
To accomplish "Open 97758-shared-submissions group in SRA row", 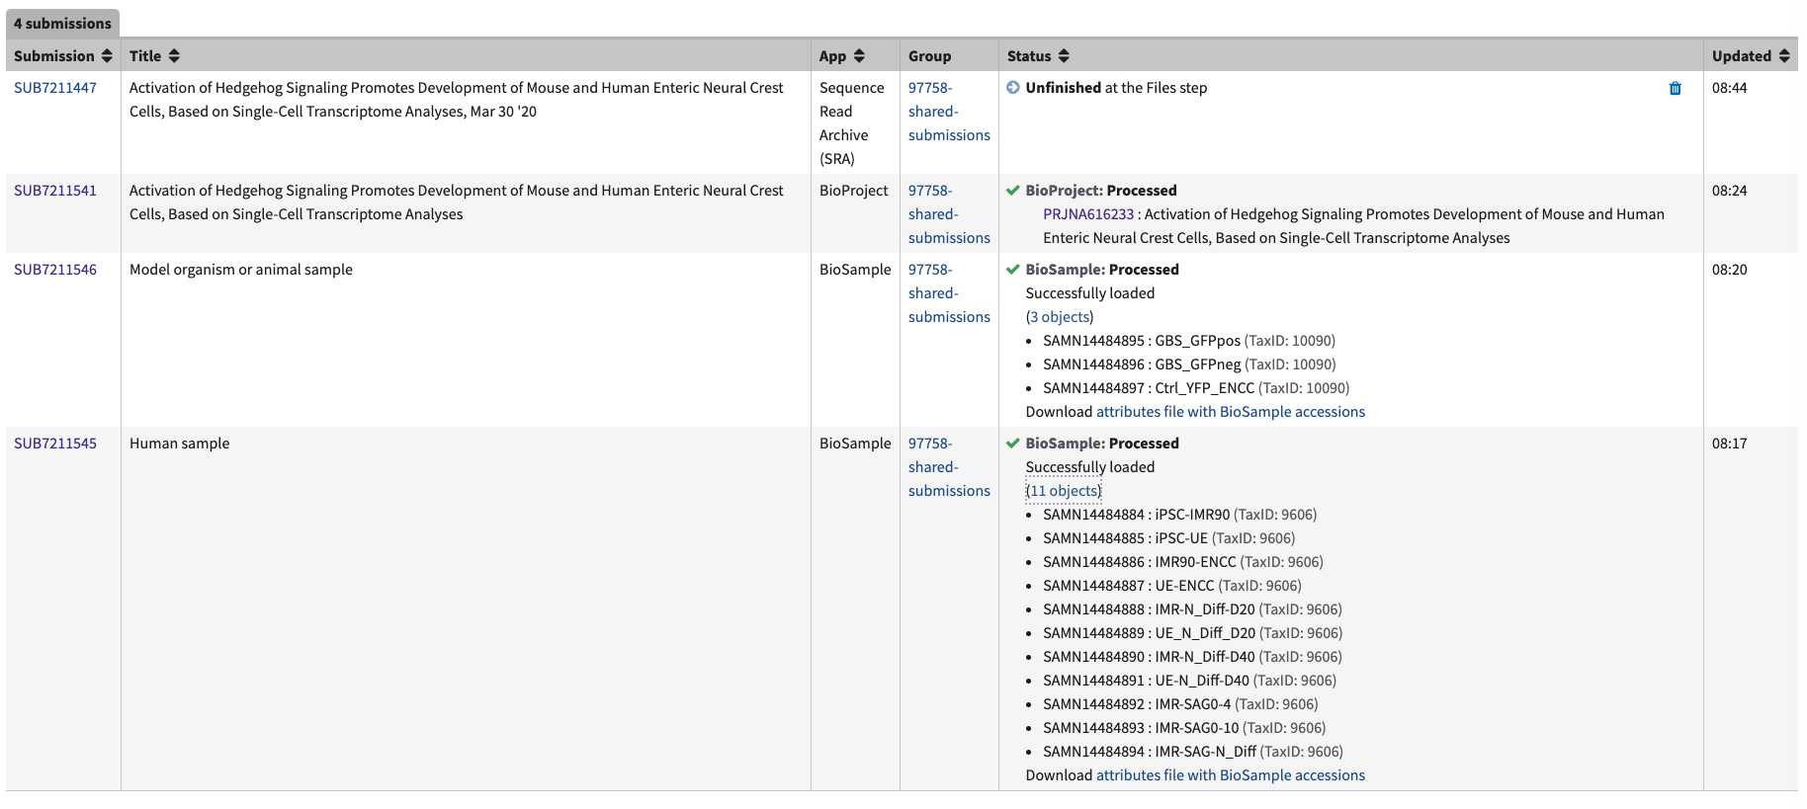I will pos(948,112).
